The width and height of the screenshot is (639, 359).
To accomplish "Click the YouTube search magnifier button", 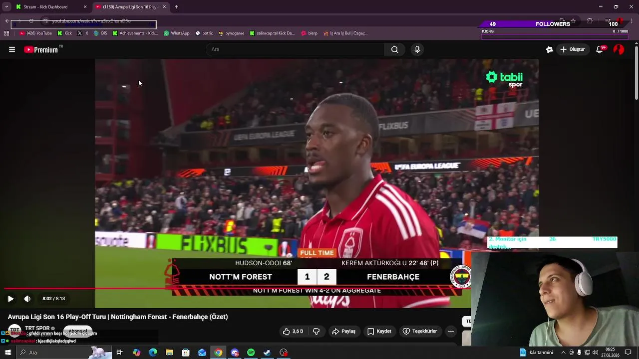I will coord(394,49).
